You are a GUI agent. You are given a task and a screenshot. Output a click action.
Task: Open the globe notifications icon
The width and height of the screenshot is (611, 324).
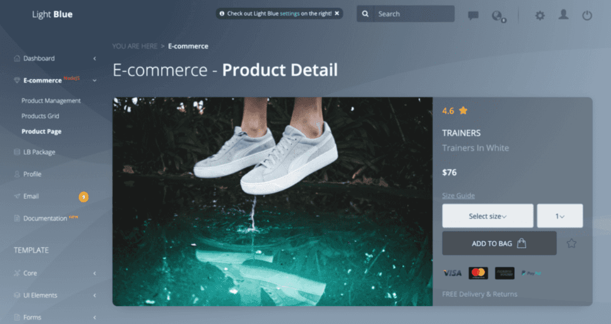tap(498, 16)
